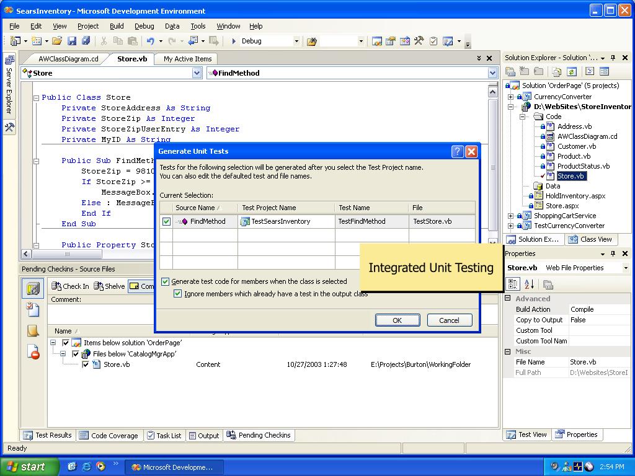
Task: Collapse the Misc properties section
Action: [507, 351]
